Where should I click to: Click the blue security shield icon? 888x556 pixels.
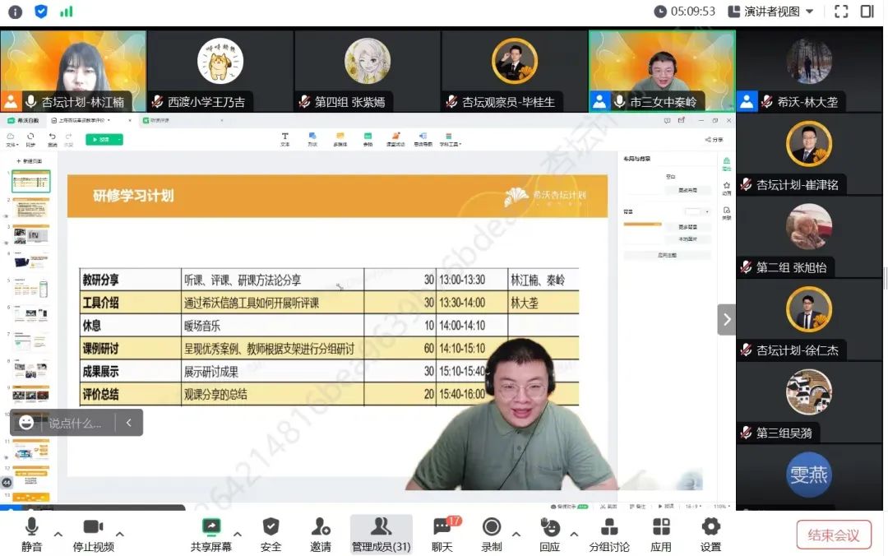(x=41, y=12)
